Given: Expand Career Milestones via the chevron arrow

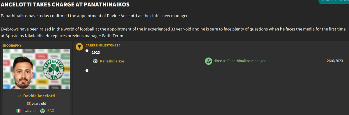Looking at the screenshot, I should click(120, 45).
